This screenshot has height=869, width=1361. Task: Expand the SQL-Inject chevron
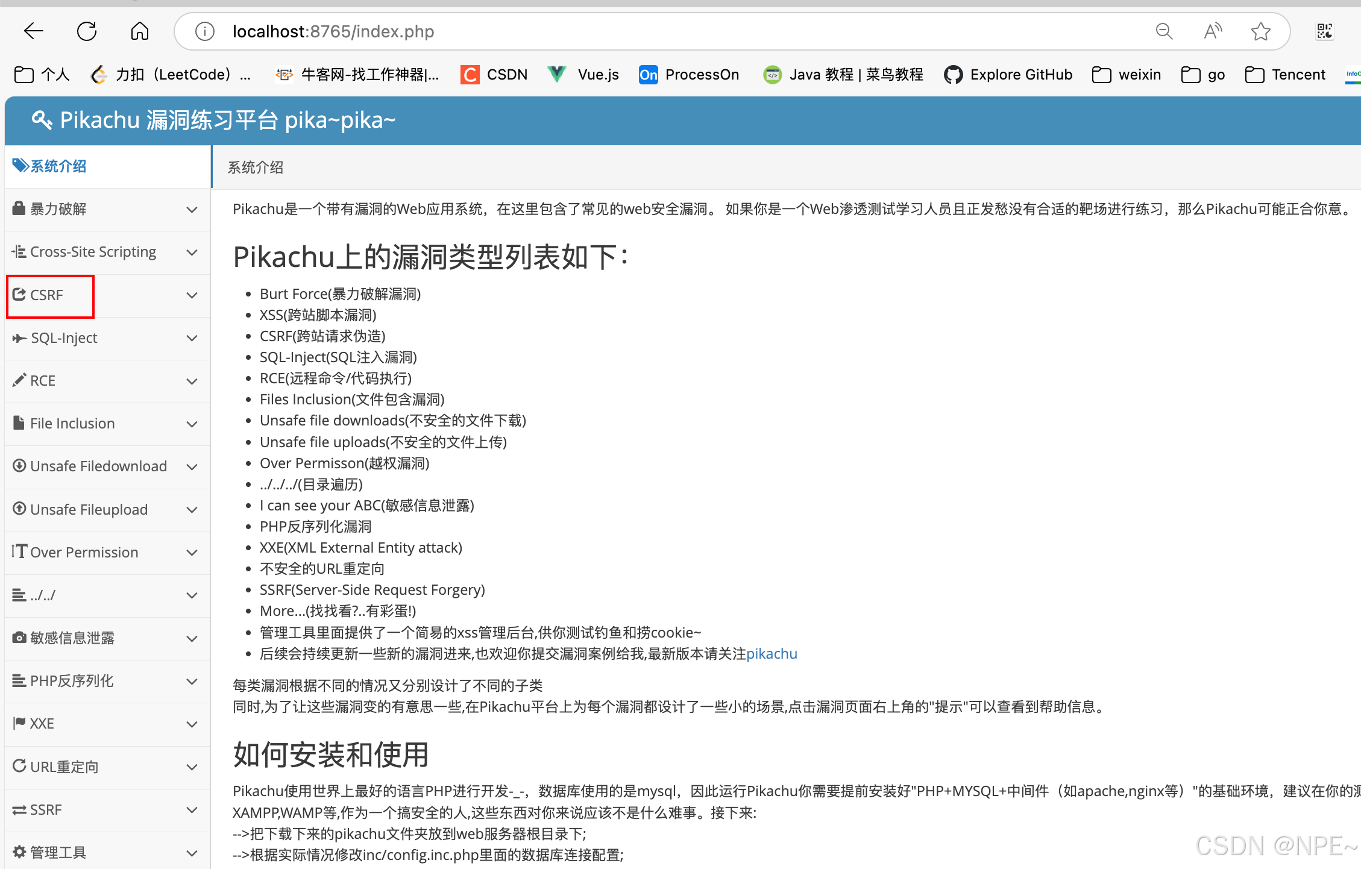pyautogui.click(x=192, y=338)
